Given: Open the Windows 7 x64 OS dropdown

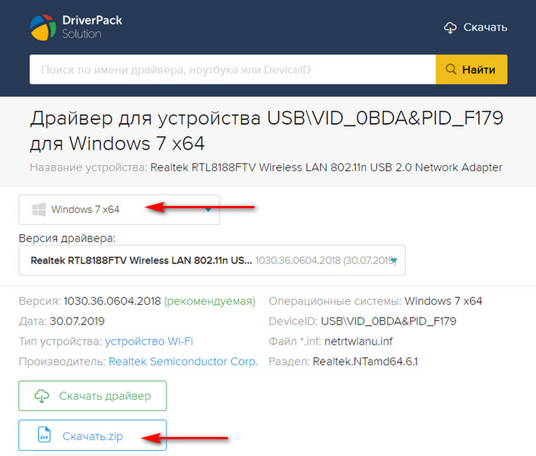Looking at the screenshot, I should 119,210.
